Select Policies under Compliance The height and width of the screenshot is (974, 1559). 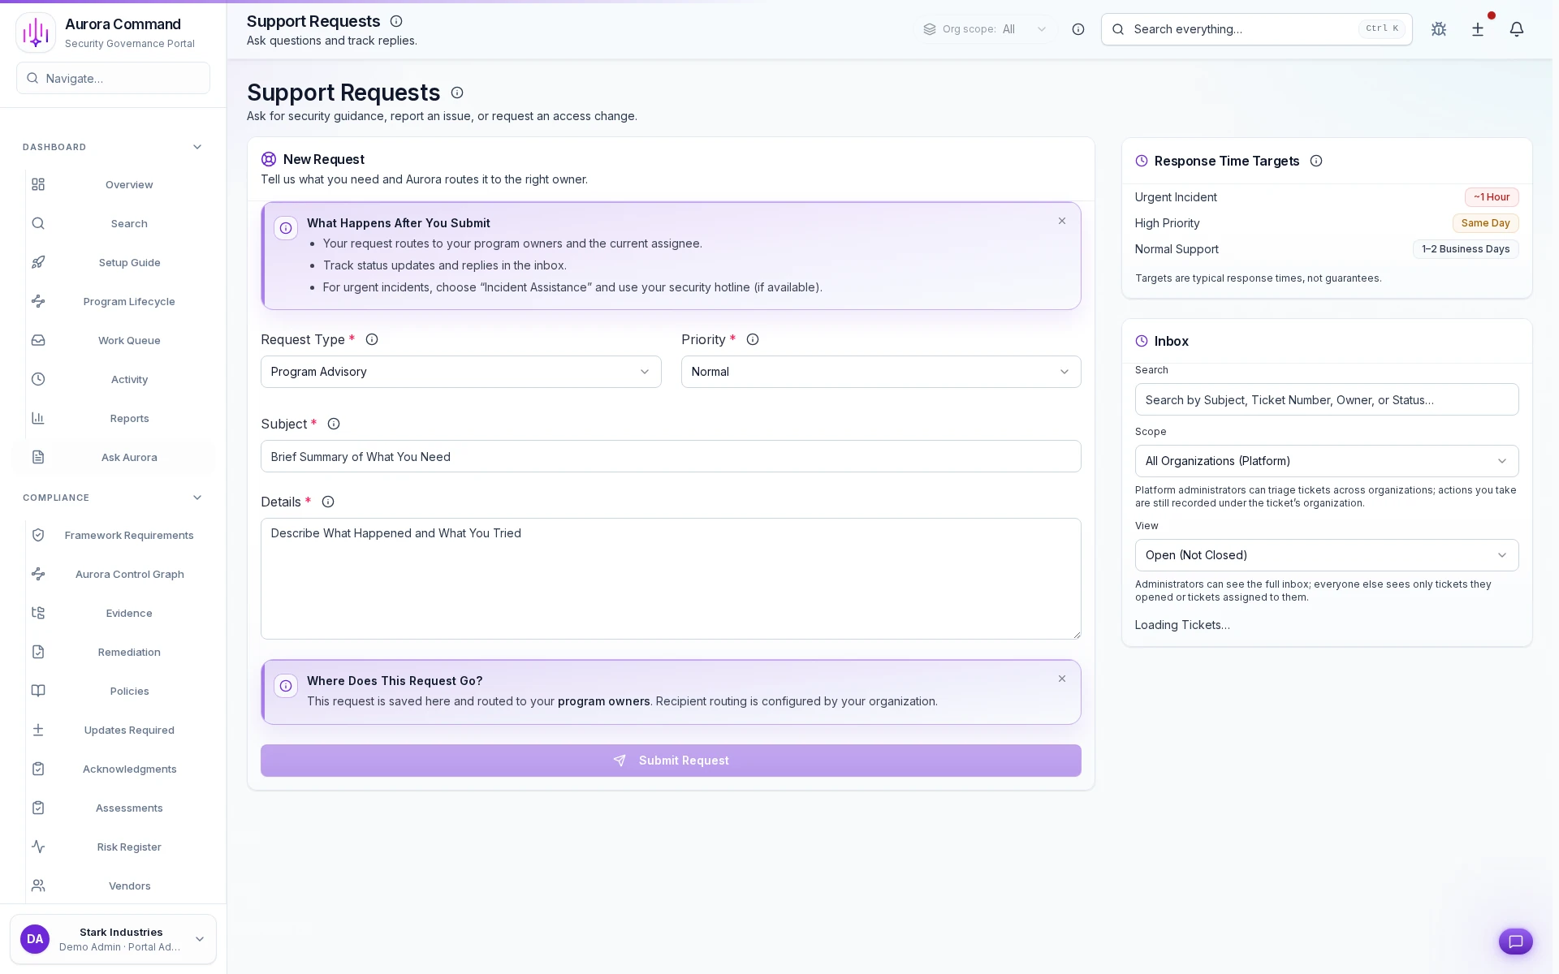[129, 691]
